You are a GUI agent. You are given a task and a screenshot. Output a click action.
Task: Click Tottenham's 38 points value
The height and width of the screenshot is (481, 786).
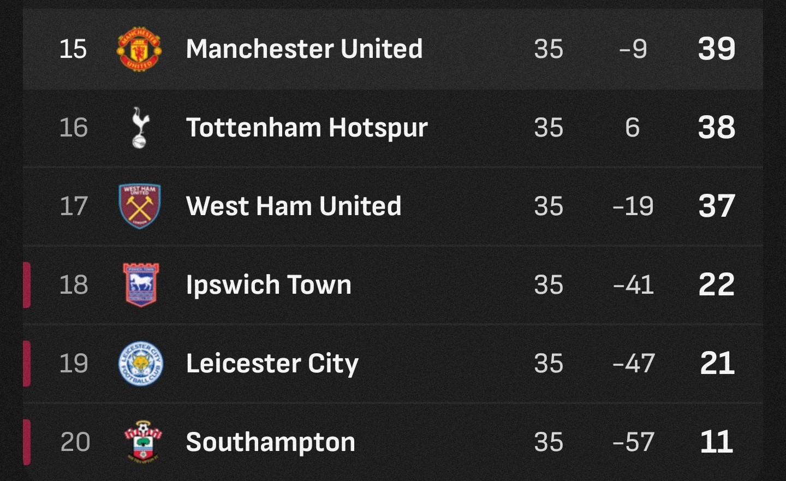(717, 127)
